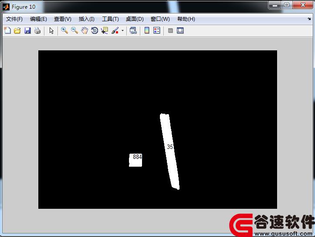This screenshot has width=315, height=237.
Task: Click the Show Plot Tools icon
Action: click(x=180, y=30)
